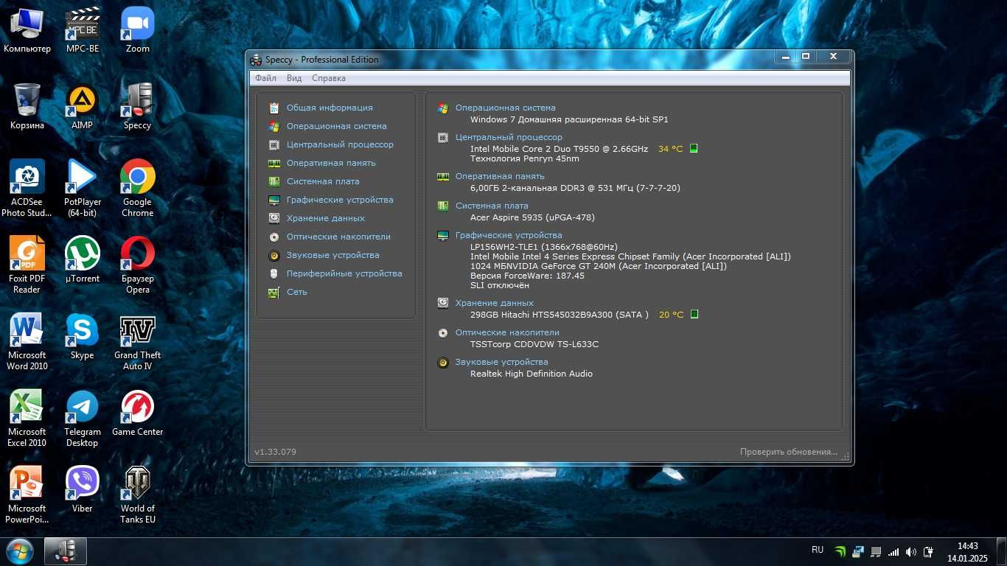Click the Speccy title bar icon

point(256,60)
